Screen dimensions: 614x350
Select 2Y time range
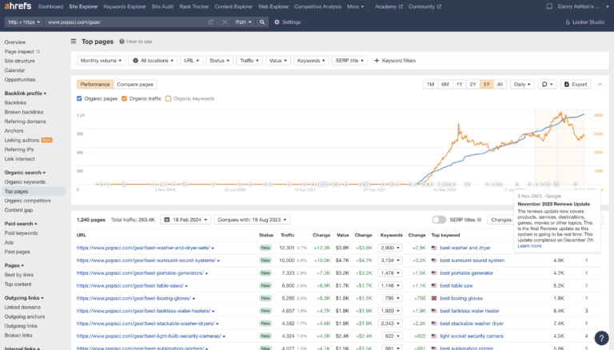pyautogui.click(x=472, y=84)
